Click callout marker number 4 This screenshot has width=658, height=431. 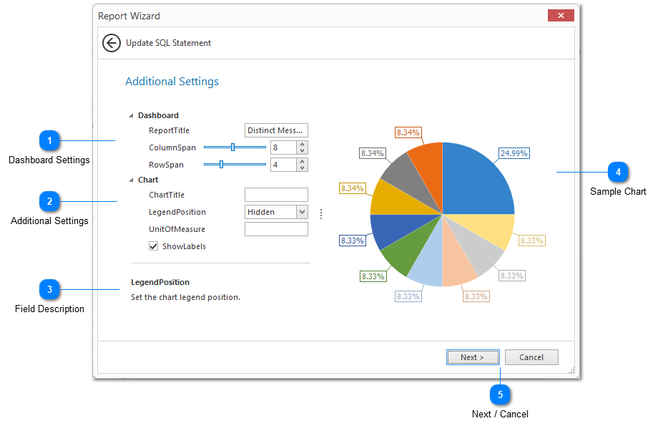pyautogui.click(x=618, y=172)
